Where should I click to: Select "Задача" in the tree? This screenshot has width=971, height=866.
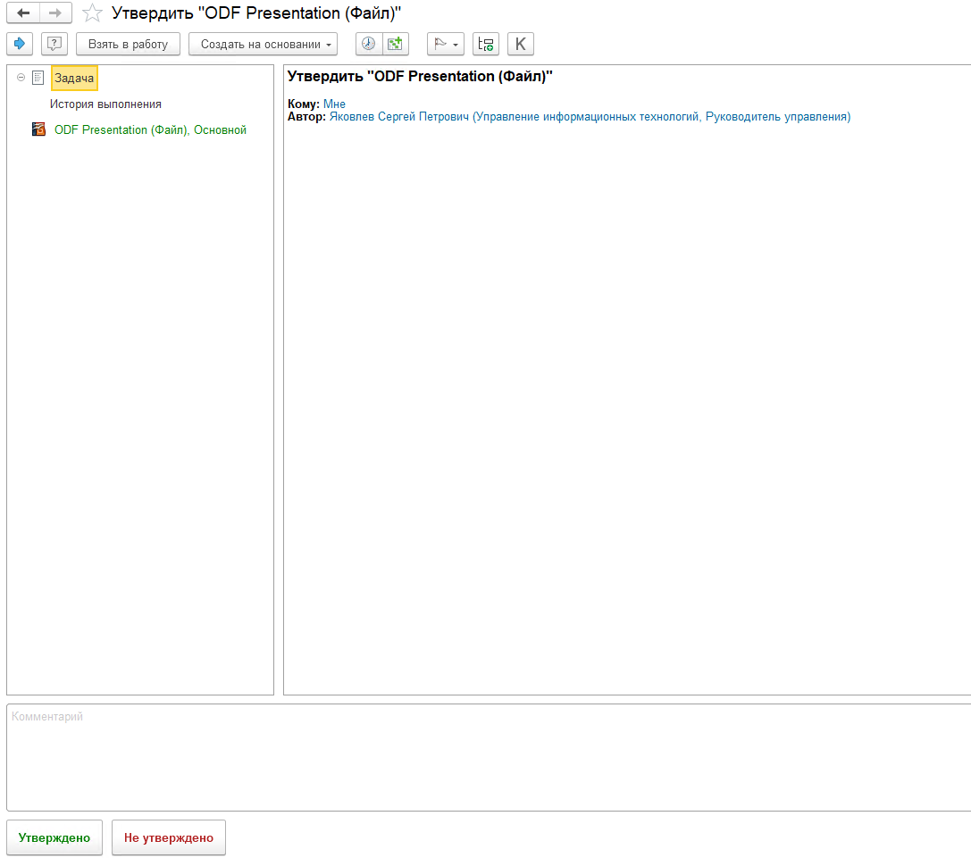(74, 79)
